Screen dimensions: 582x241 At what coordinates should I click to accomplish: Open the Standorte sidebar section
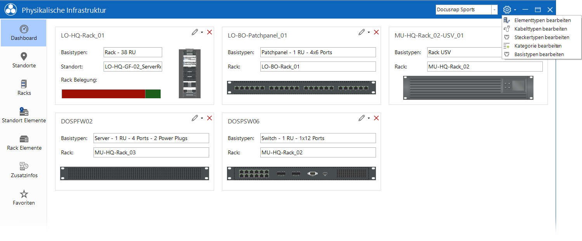(x=24, y=60)
